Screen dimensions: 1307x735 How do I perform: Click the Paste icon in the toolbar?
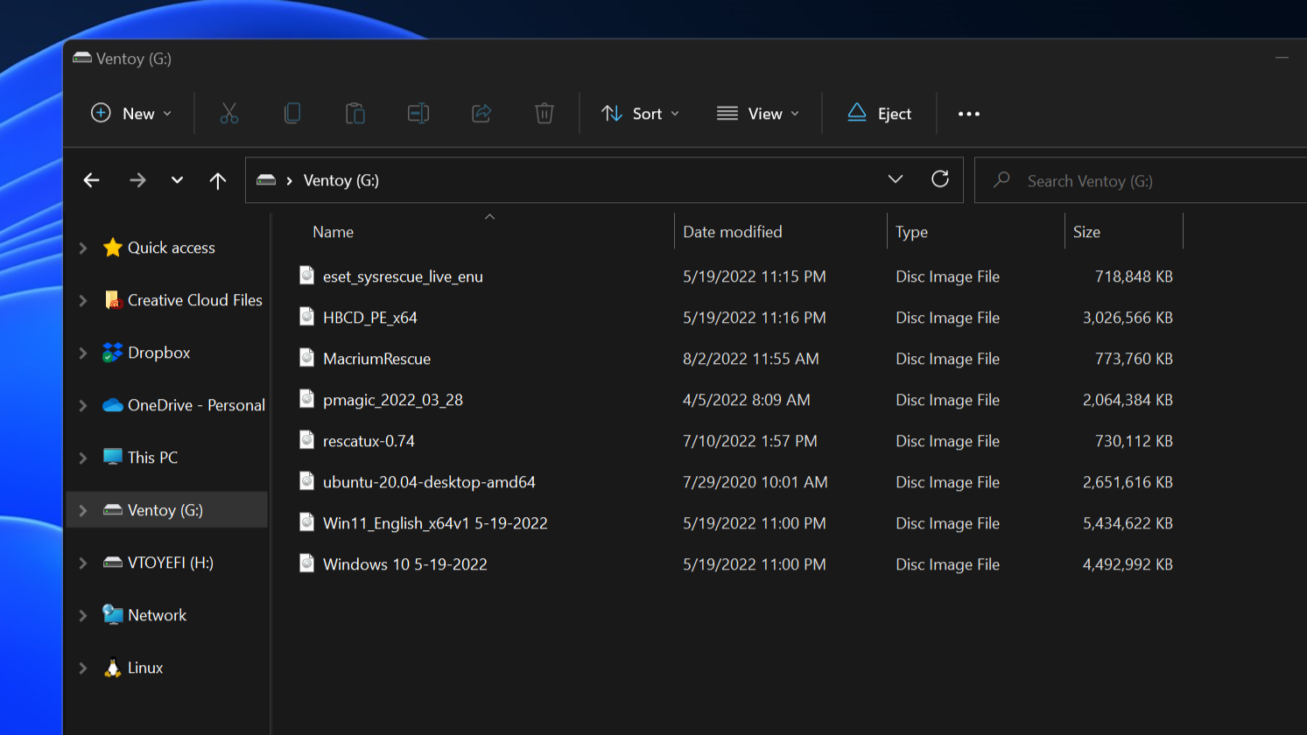(355, 113)
